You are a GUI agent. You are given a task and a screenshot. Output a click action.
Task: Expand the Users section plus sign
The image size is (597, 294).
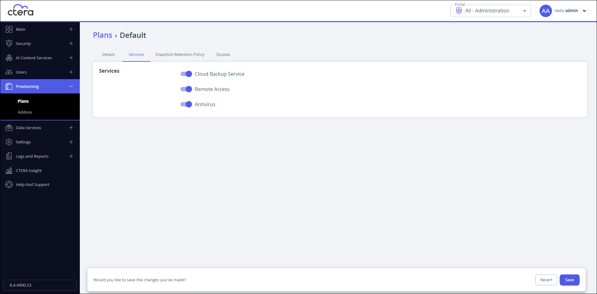tap(71, 72)
